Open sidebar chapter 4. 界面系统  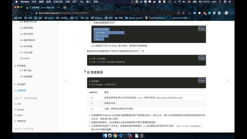[20, 121]
